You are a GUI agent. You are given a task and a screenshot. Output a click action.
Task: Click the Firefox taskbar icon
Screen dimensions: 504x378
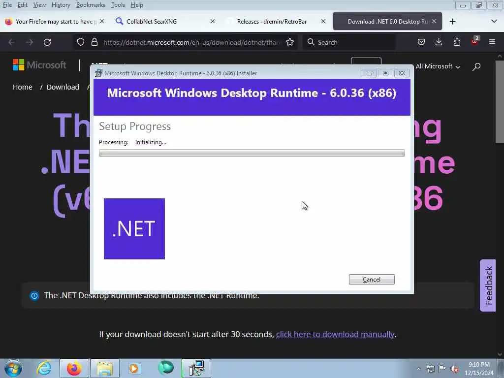click(x=74, y=368)
